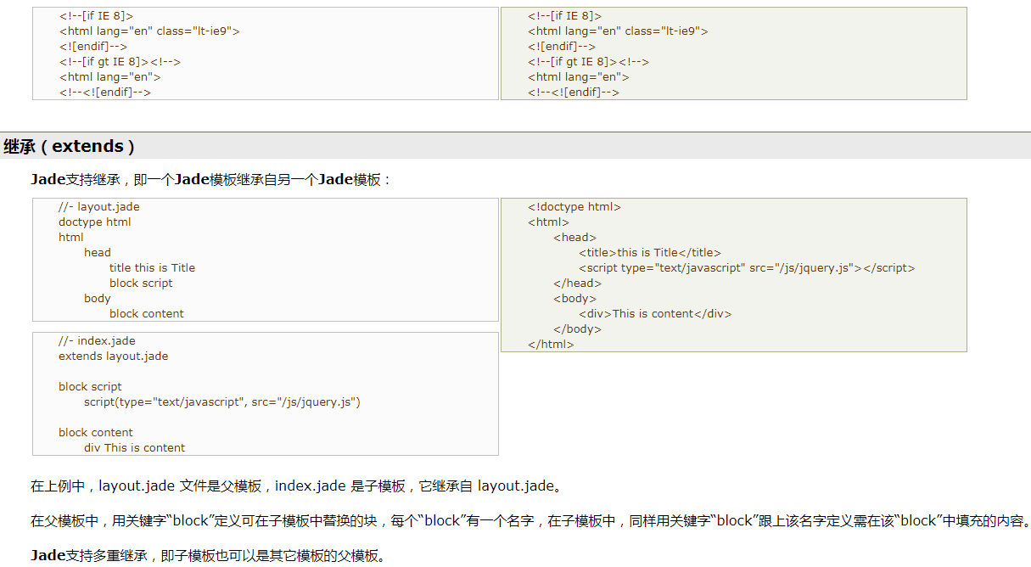Click "<html lang="en" class="lt-ie9">" in the white code box
The height and width of the screenshot is (567, 1031).
pos(149,31)
